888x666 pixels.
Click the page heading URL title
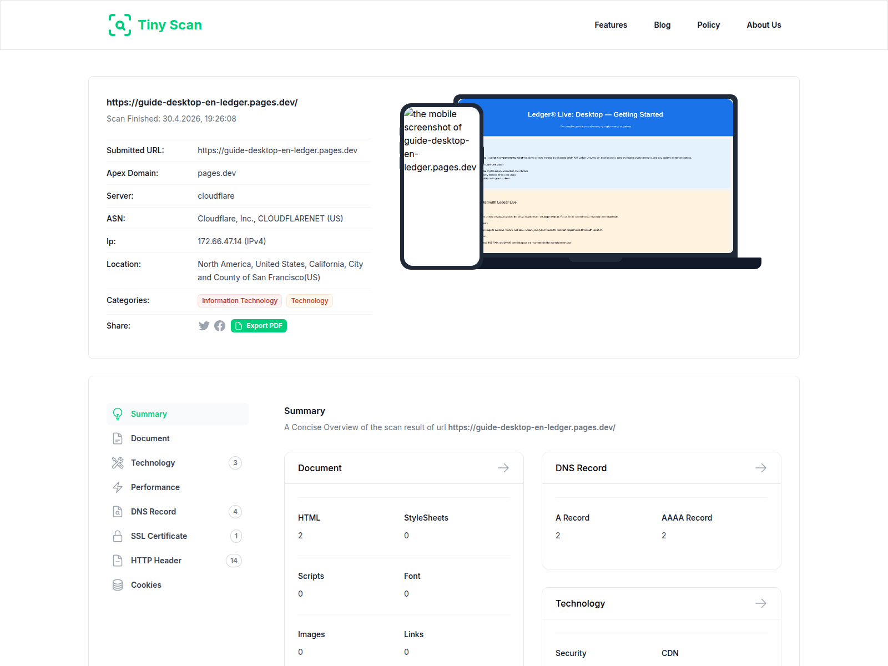tap(202, 102)
